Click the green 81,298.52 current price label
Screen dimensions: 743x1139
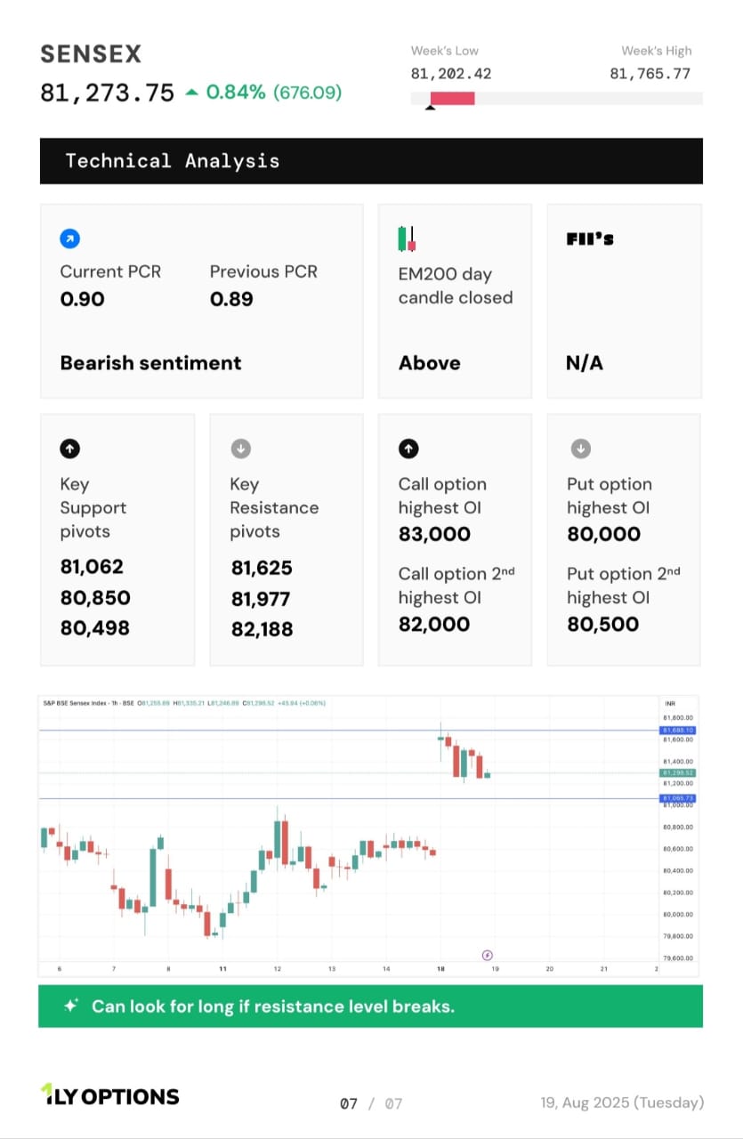pyautogui.click(x=678, y=773)
